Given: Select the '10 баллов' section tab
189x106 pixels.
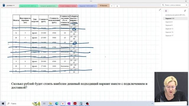Looking at the screenshot, I should coord(103,6).
